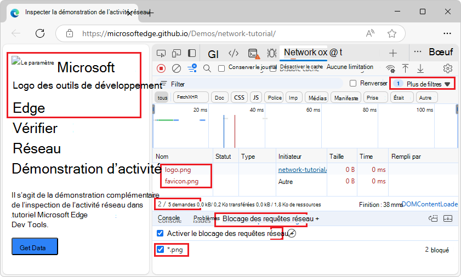Open DevTools customize menu dots

(418, 52)
